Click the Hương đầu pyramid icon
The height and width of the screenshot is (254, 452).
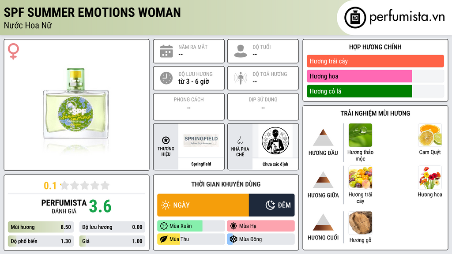coord(323,138)
